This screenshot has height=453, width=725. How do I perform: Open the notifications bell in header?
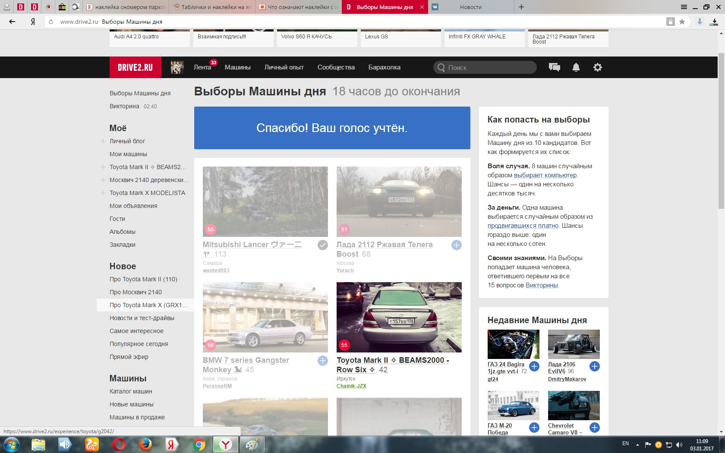point(576,67)
